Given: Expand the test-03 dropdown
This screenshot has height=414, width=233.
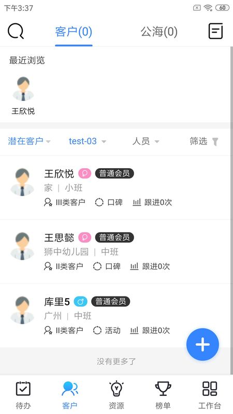Looking at the screenshot, I should point(88,141).
